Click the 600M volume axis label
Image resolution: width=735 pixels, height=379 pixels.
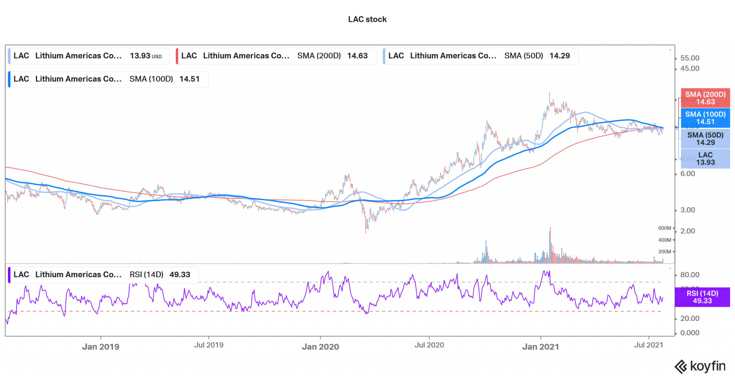click(665, 228)
